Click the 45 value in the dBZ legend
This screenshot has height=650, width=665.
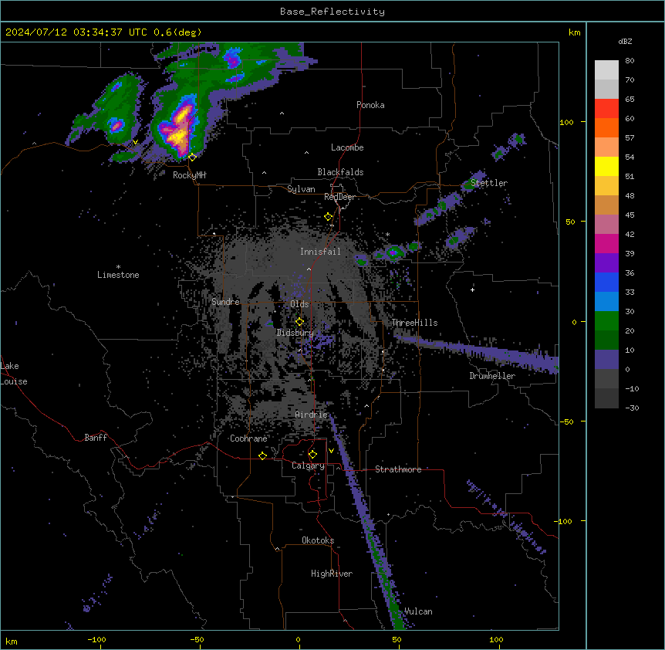click(630, 215)
